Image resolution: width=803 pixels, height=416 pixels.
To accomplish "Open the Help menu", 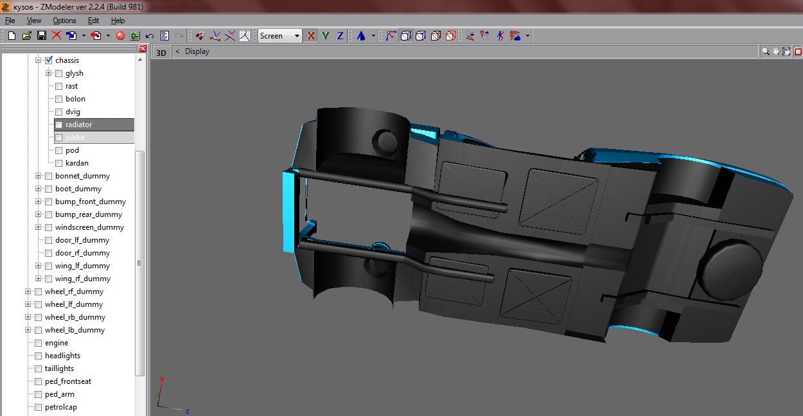I will pos(118,21).
